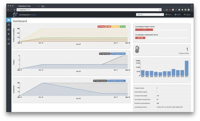Click the 'Last Measurement:' row label
This screenshot has width=200, height=121.
pos(141,107)
